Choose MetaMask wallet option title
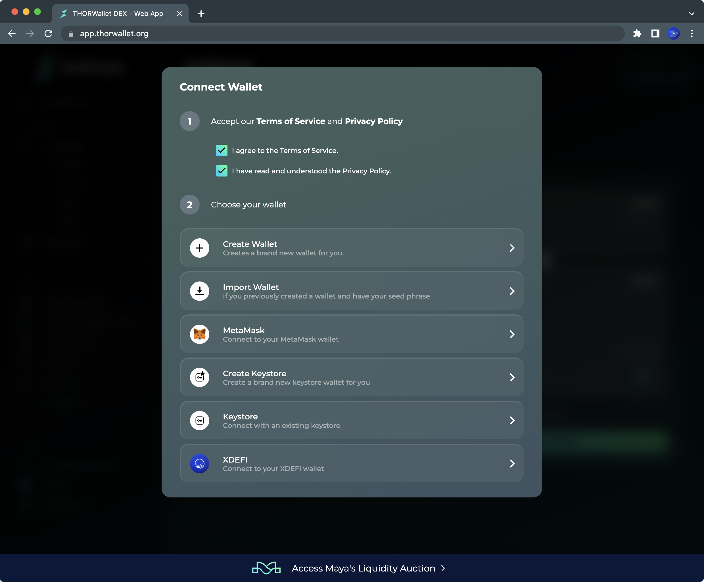The height and width of the screenshot is (582, 704). [x=244, y=330]
